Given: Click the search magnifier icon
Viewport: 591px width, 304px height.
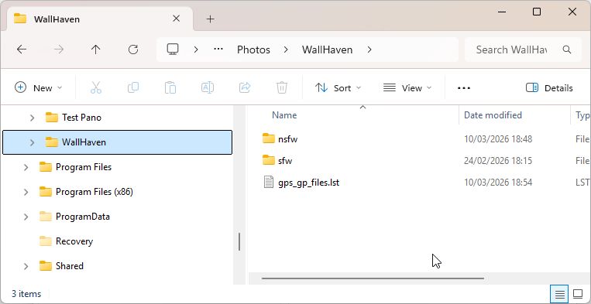Looking at the screenshot, I should (x=566, y=50).
